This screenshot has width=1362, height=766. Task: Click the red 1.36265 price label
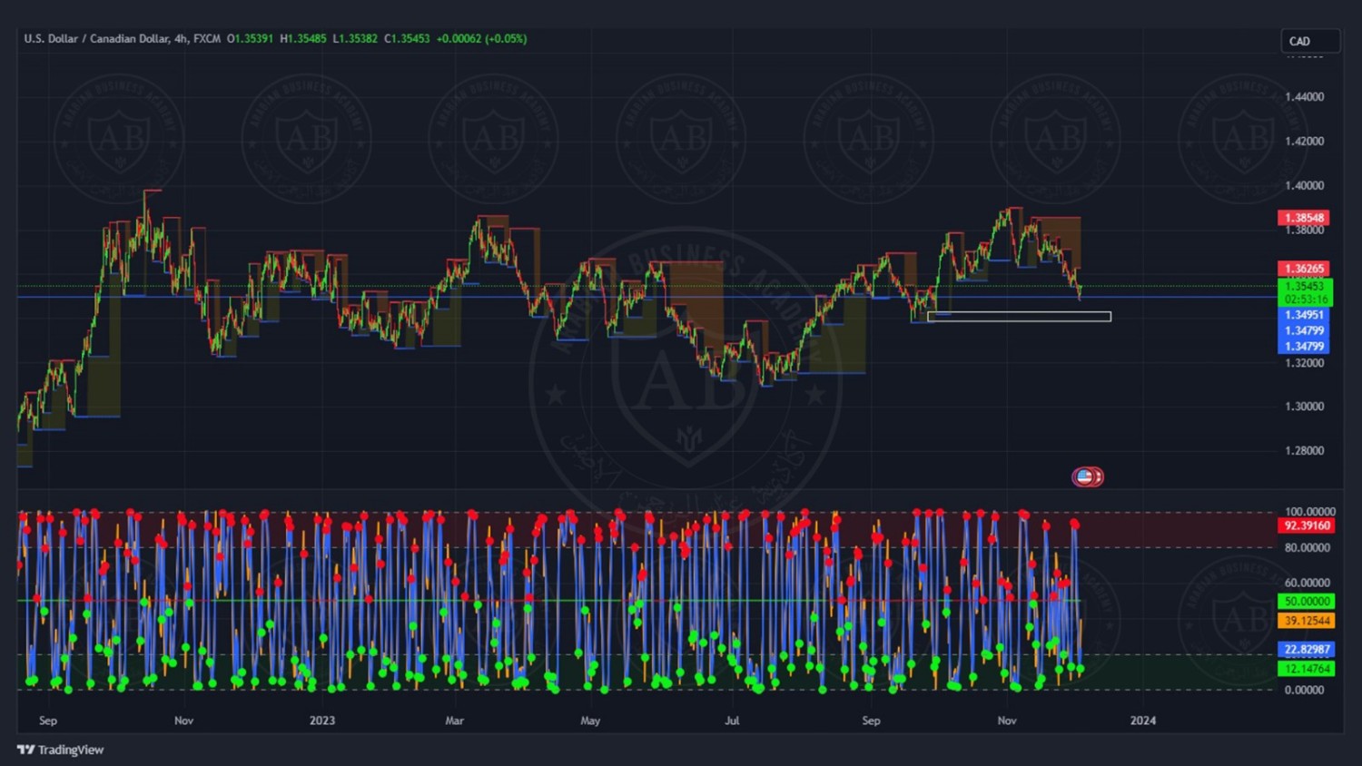point(1304,269)
